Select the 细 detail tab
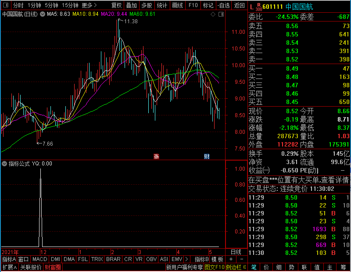351x272 pixels. [279, 267]
